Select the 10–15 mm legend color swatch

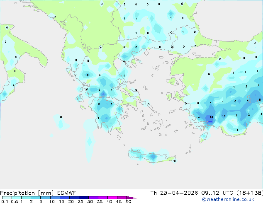click(x=55, y=198)
